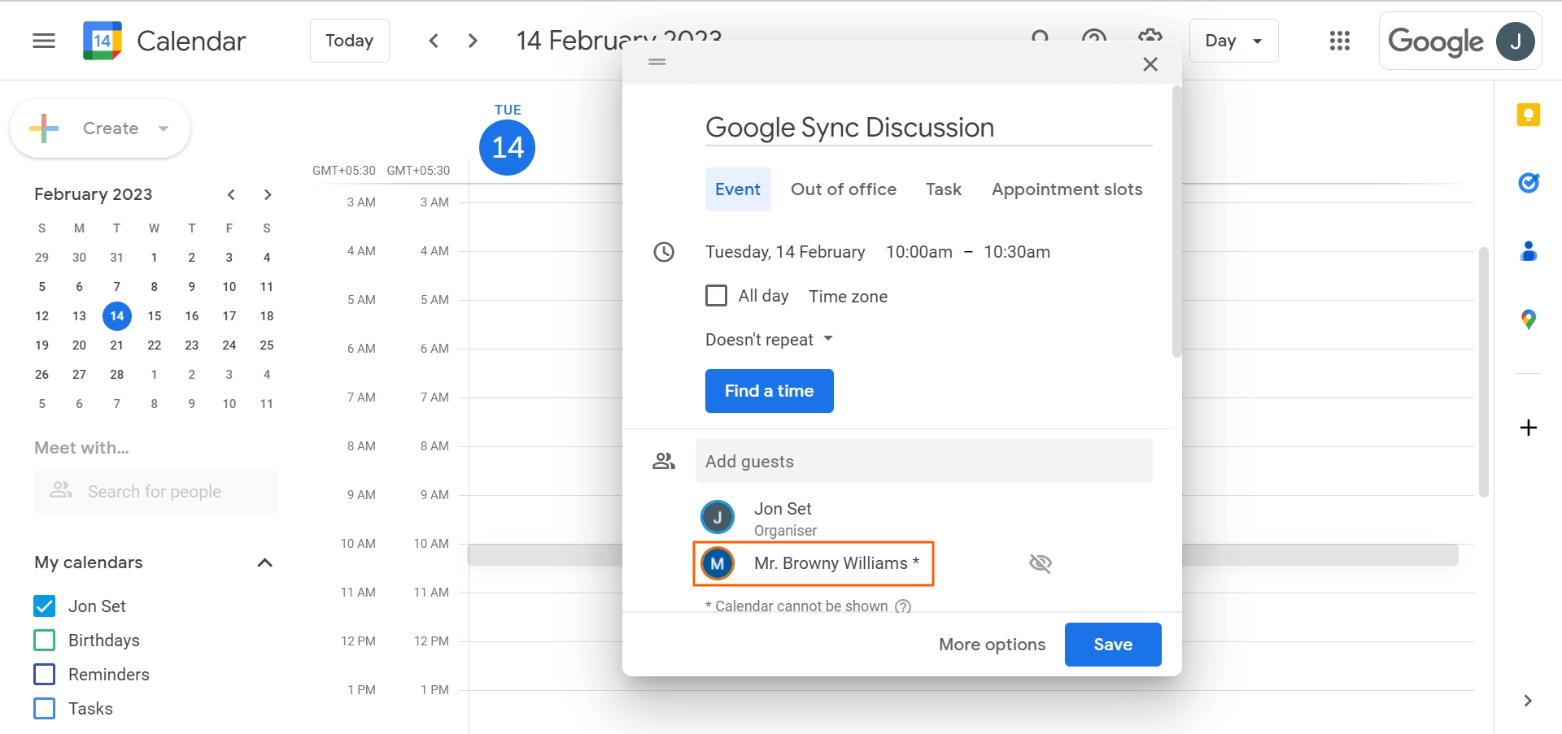The height and width of the screenshot is (734, 1562).
Task: Open the Google apps grid
Action: pyautogui.click(x=1340, y=41)
